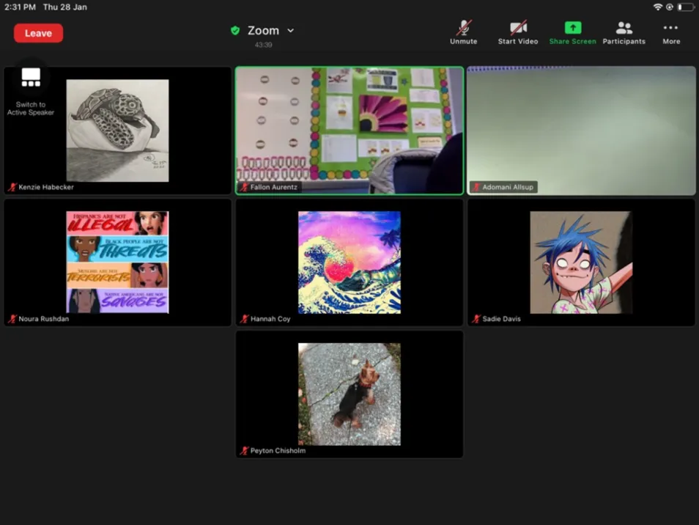Image resolution: width=699 pixels, height=525 pixels.
Task: Click muted mic icon beside Peyton Chisholm
Action: (244, 451)
